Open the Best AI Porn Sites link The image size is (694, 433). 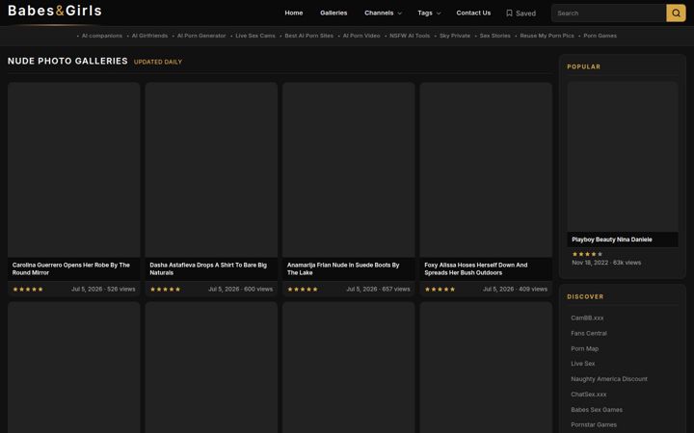point(309,36)
